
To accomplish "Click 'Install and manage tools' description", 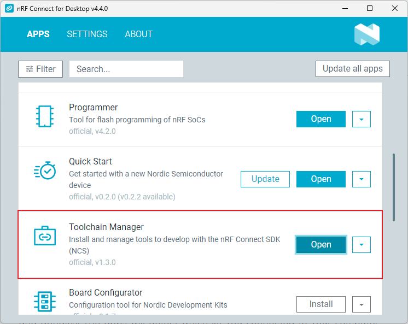I will click(174, 245).
